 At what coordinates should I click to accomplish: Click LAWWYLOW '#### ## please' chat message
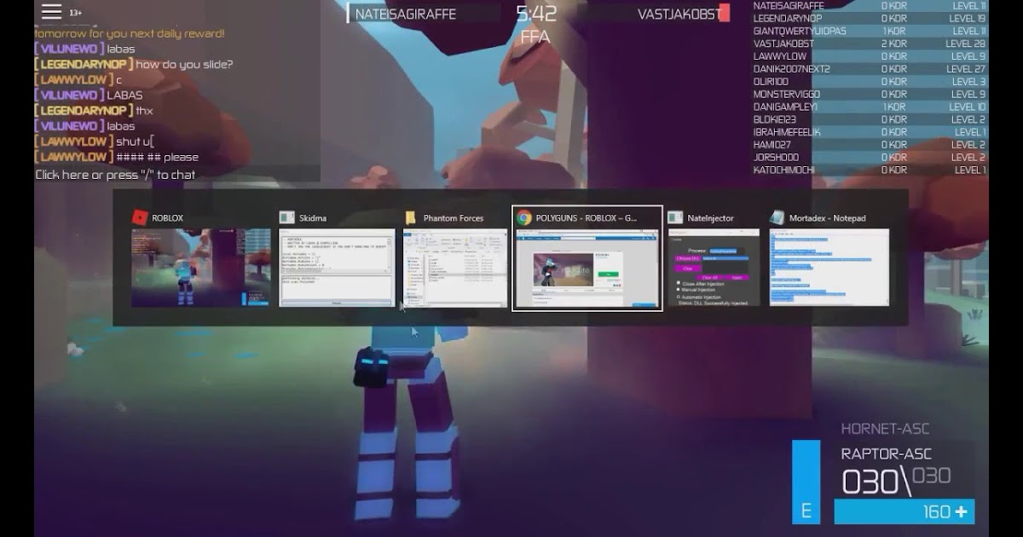pos(117,156)
